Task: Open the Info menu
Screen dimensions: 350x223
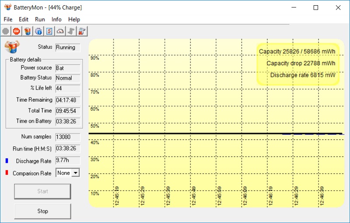Action: [56, 19]
